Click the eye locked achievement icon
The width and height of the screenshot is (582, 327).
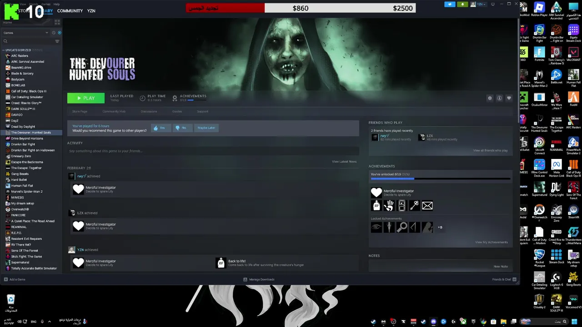pyautogui.click(x=376, y=227)
